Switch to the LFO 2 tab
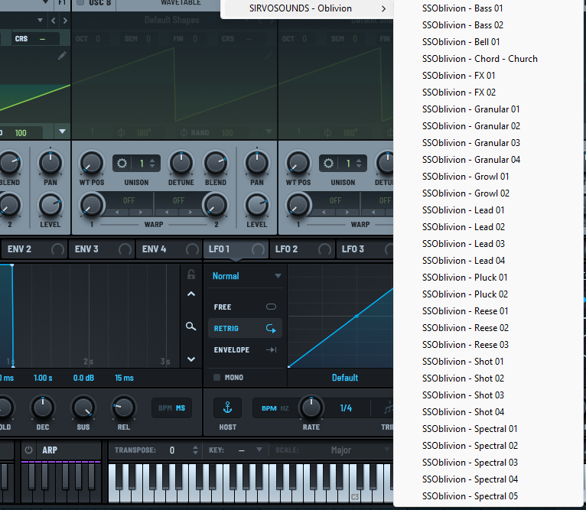586x510 pixels. [x=301, y=249]
